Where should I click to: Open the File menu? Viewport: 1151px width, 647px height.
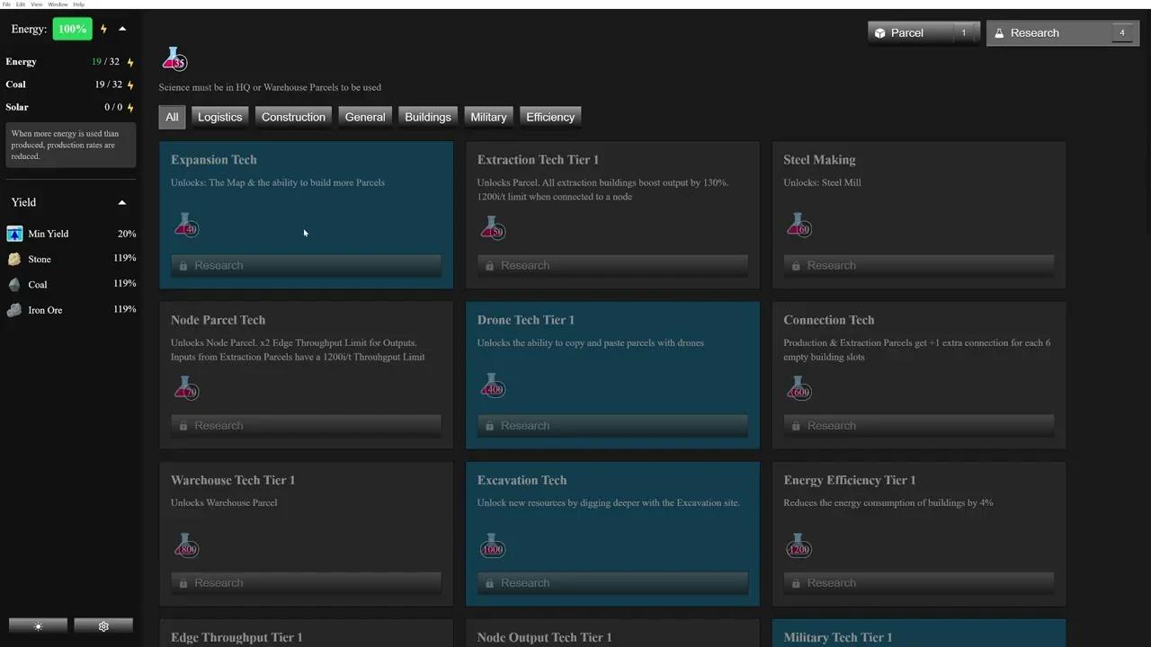pos(7,4)
